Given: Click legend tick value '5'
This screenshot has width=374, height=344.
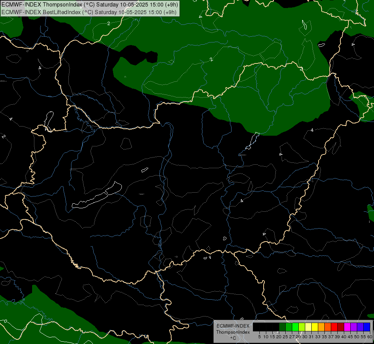Looking at the screenshot, I should pos(259,337).
